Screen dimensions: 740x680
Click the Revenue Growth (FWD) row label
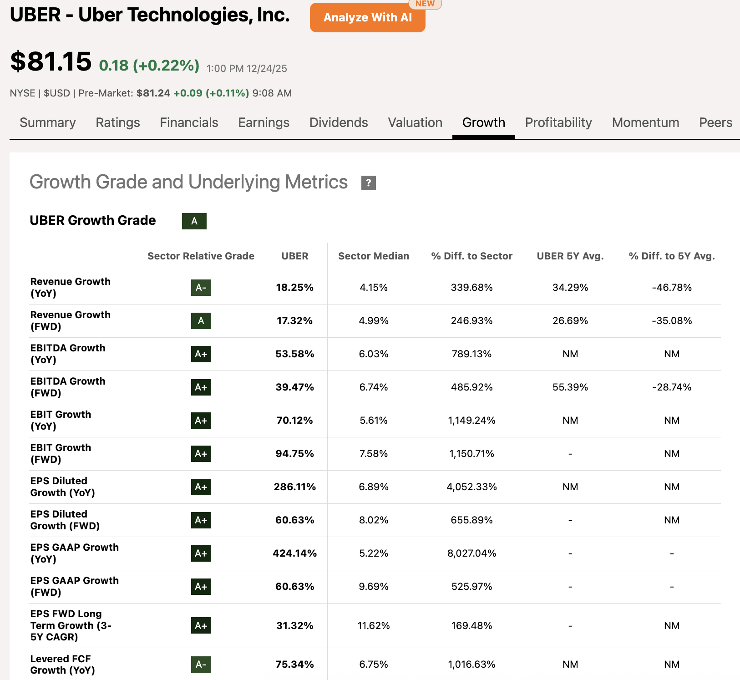coord(71,320)
